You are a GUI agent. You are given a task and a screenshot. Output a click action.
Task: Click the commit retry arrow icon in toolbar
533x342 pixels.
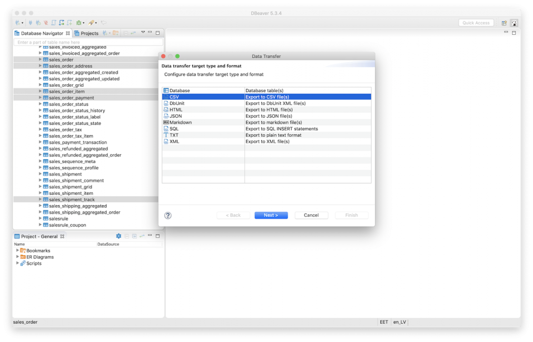(103, 23)
